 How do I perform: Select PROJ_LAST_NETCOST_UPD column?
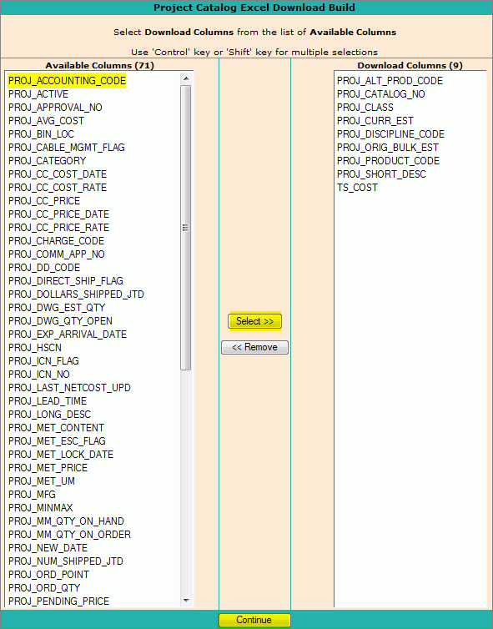[69, 388]
